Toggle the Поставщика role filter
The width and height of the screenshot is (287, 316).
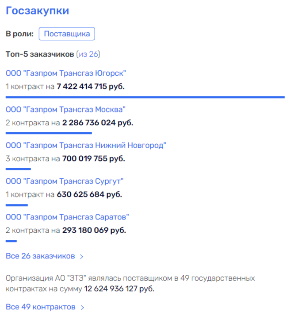pos(67,34)
